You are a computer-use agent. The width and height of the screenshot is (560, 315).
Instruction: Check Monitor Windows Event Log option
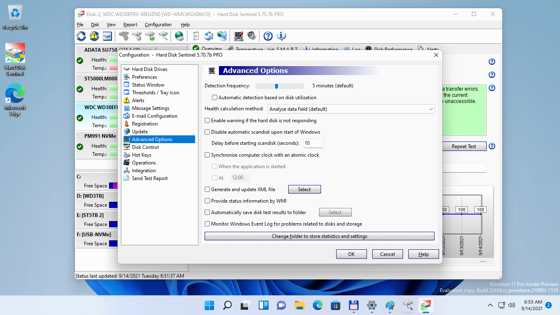pos(207,224)
